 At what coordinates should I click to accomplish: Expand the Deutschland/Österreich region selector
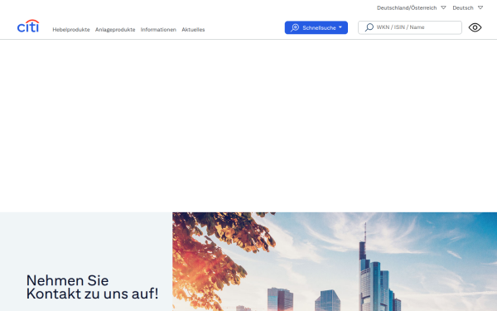(x=411, y=7)
